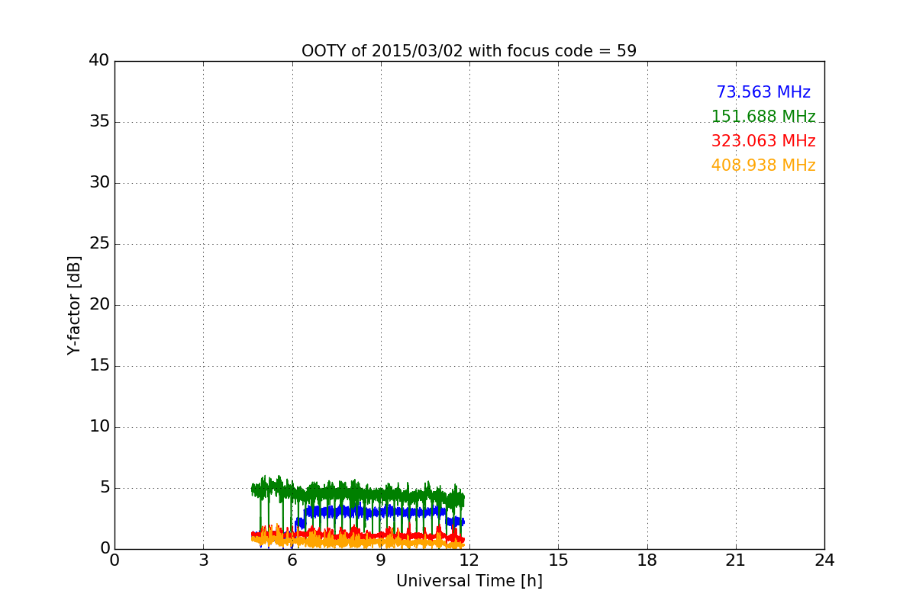Click the x-axis tick label 15
The image size is (916, 610).
click(558, 560)
